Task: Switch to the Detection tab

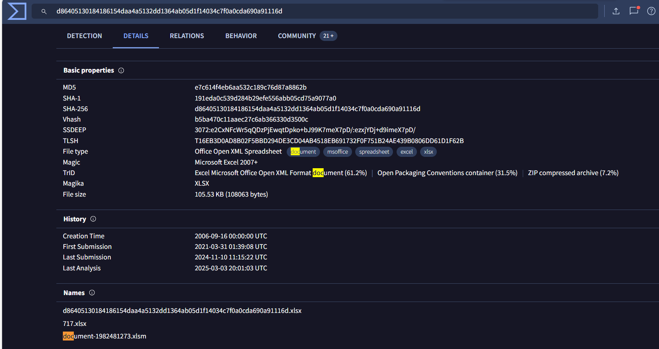Action: 84,36
